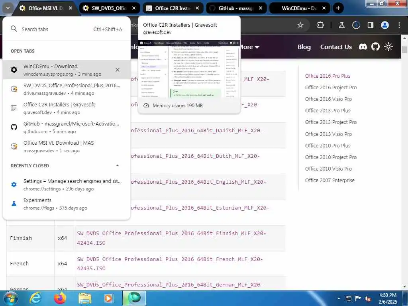Select Office MSI VL Download | MAS entry
The image size is (408, 306).
67,146
